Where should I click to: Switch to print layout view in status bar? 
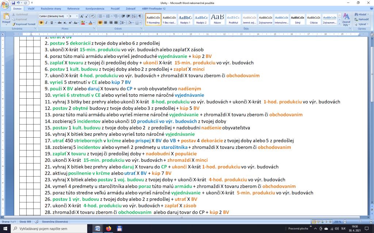(x=314, y=222)
